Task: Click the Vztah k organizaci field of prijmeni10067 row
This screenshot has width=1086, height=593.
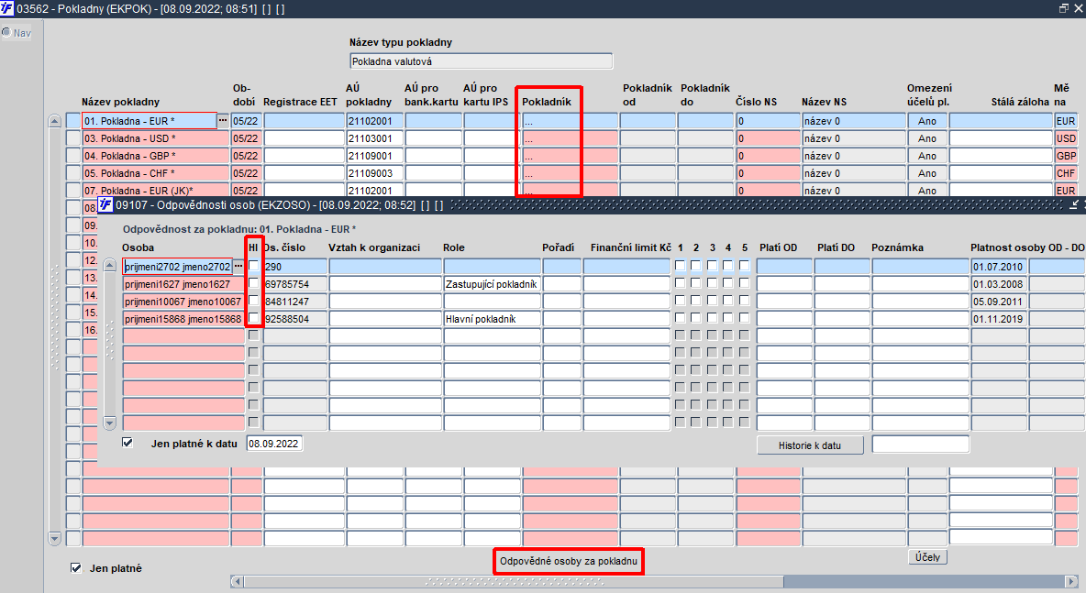Action: pyautogui.click(x=385, y=301)
